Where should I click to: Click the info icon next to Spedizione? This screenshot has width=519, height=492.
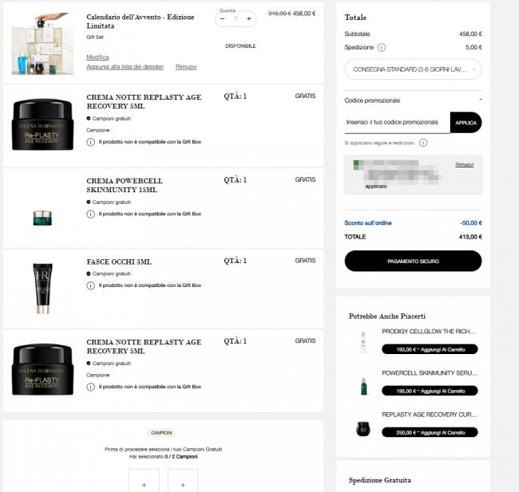click(382, 47)
